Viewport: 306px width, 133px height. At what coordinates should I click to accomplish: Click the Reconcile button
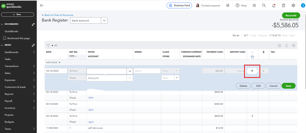(291, 15)
